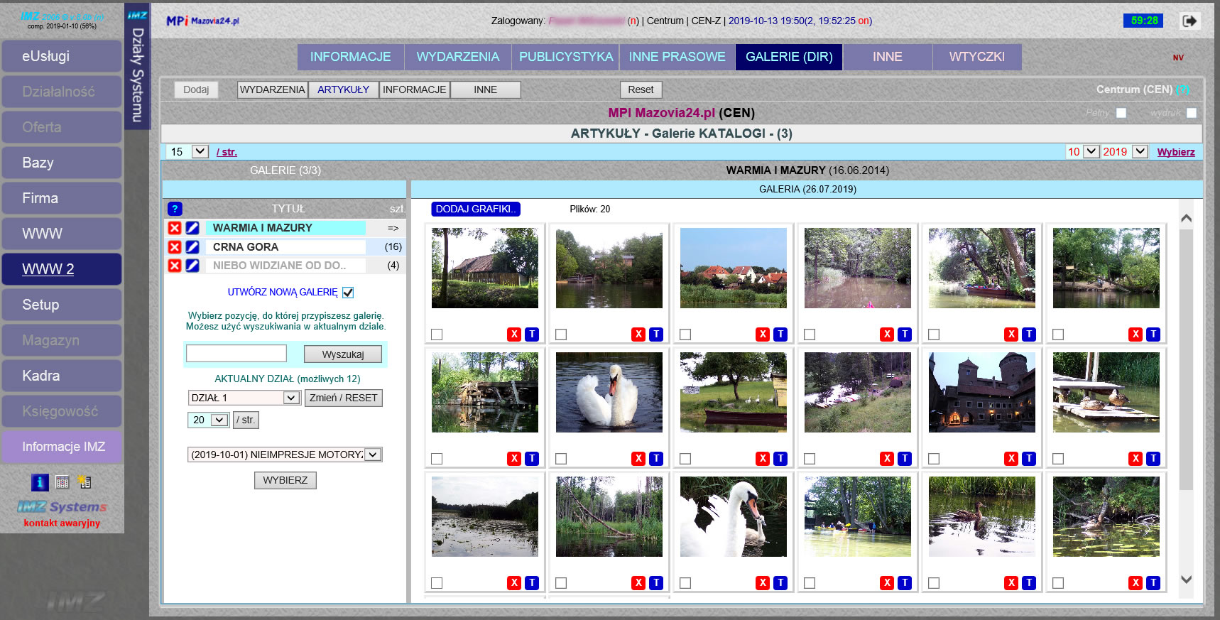The width and height of the screenshot is (1220, 620).
Task: Edit title of the kayakers photo
Action: (x=905, y=582)
